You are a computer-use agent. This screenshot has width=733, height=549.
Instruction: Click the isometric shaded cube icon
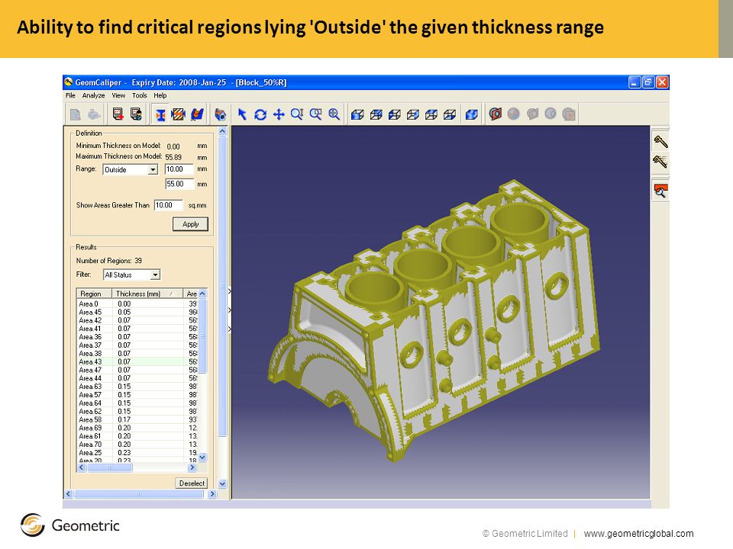coord(472,114)
